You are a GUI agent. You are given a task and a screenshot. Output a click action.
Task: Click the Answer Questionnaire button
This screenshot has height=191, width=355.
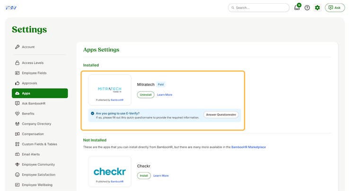pos(221,115)
